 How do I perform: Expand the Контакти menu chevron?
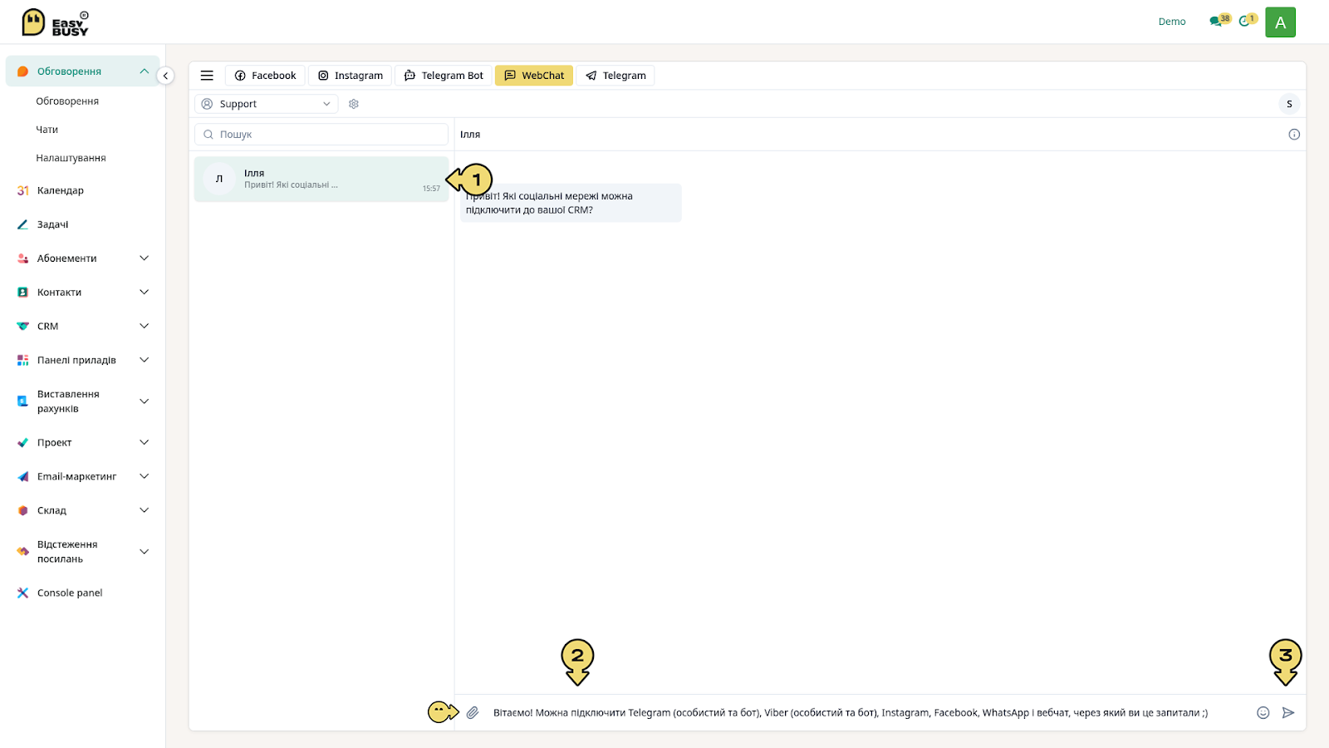[x=144, y=293]
